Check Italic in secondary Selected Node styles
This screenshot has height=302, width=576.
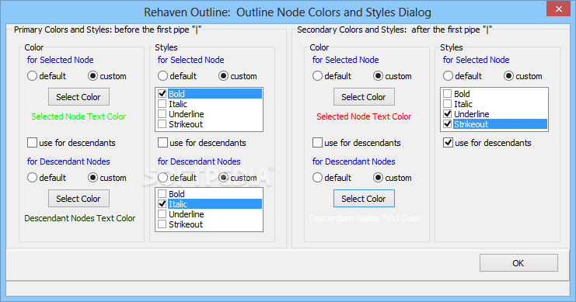point(448,104)
